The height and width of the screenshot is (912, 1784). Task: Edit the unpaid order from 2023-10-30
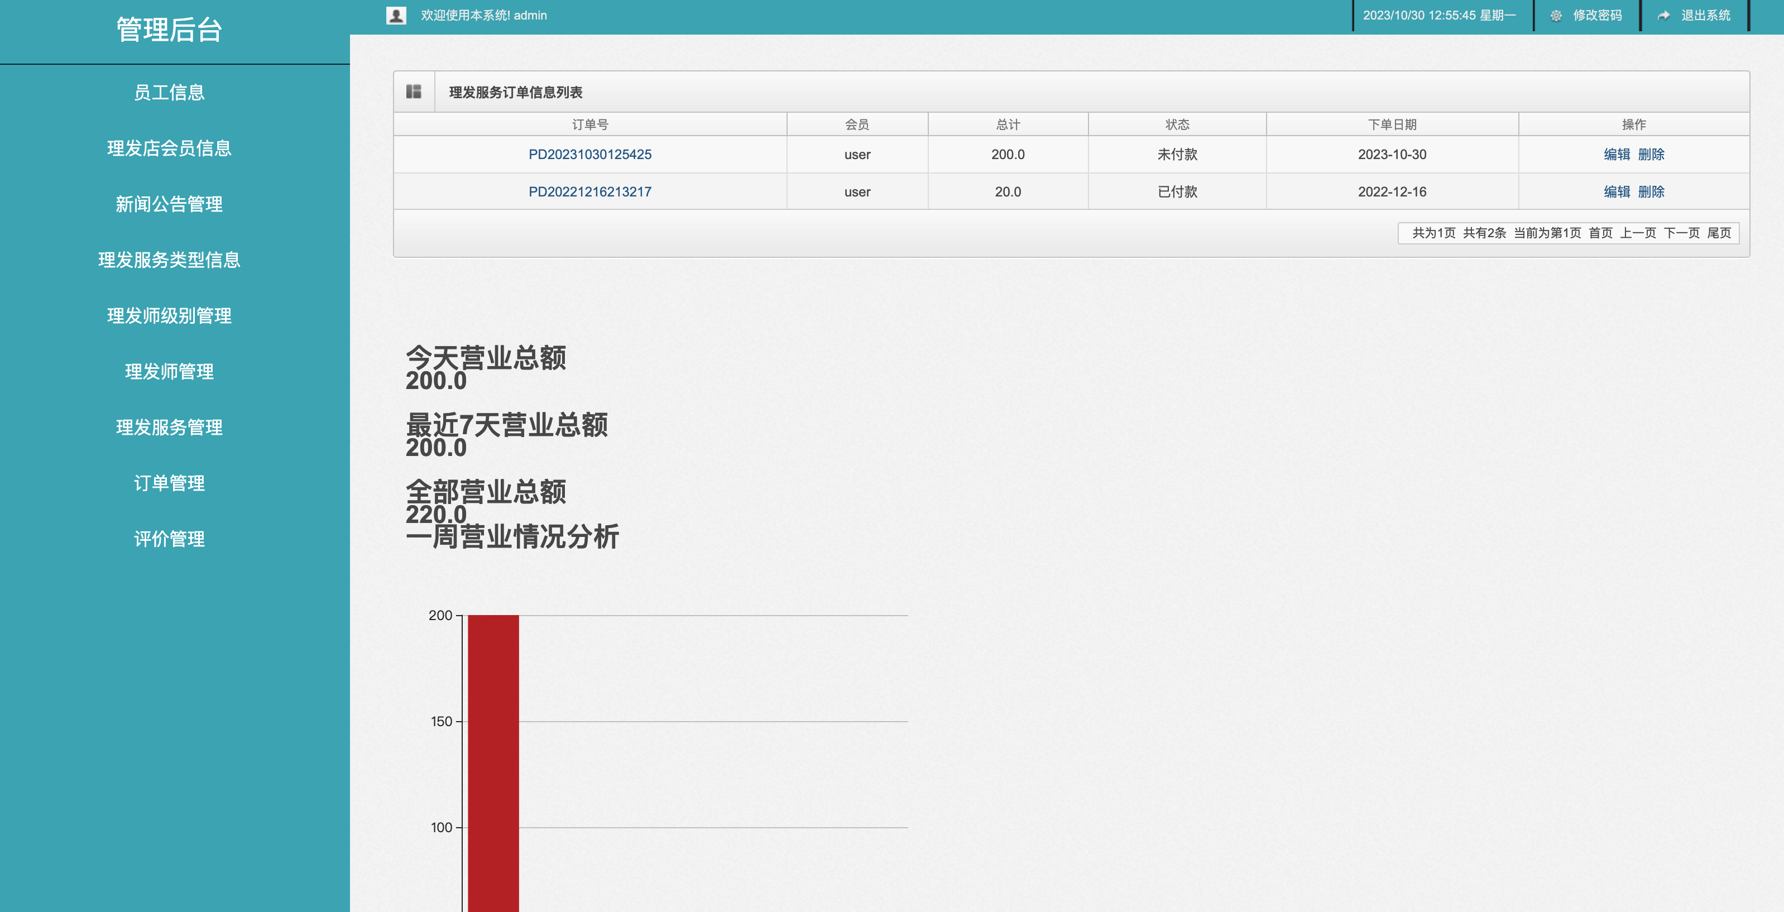pyautogui.click(x=1617, y=155)
